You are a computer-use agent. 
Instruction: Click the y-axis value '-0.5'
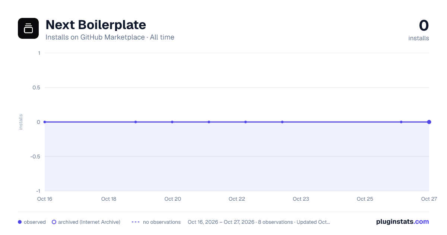[35, 156]
